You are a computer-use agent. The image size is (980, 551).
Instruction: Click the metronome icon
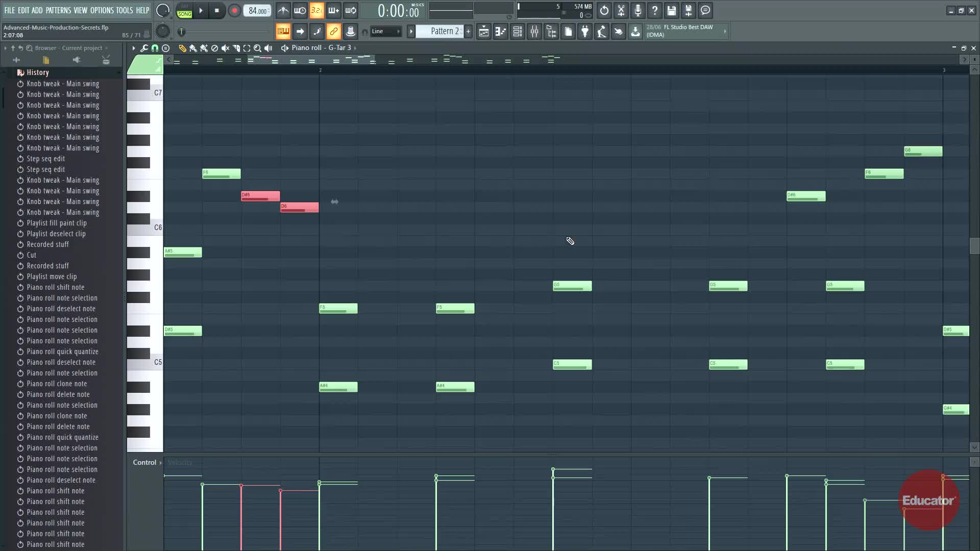pos(283,10)
